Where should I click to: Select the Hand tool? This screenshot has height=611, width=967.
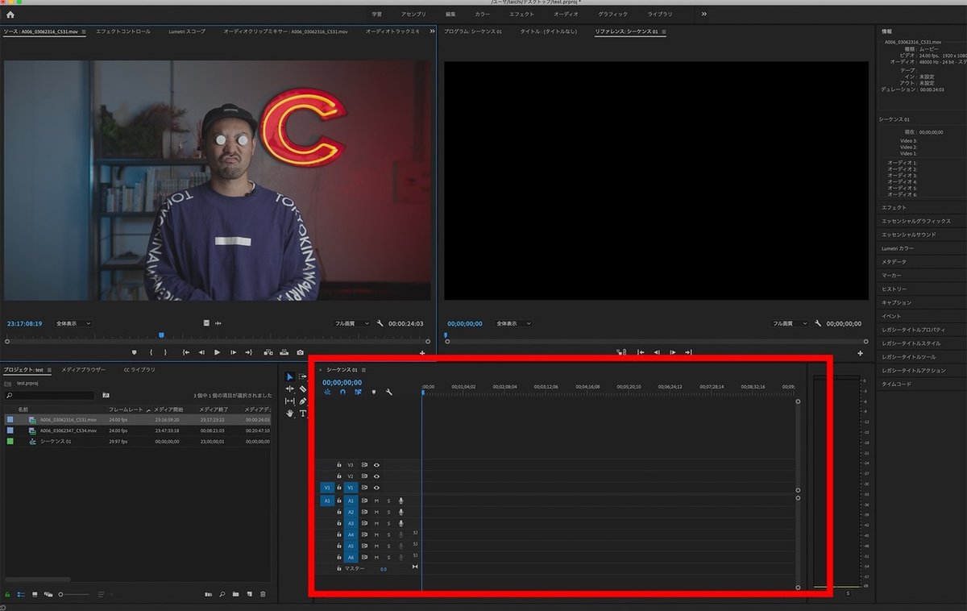point(289,414)
